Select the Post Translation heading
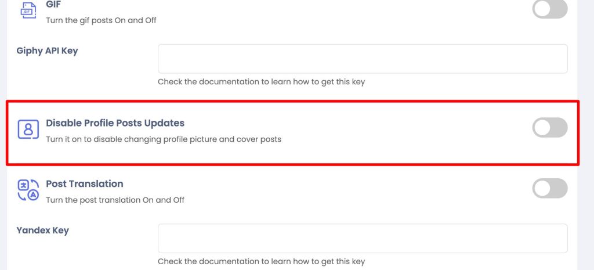This screenshot has height=270, width=594. pyautogui.click(x=85, y=183)
